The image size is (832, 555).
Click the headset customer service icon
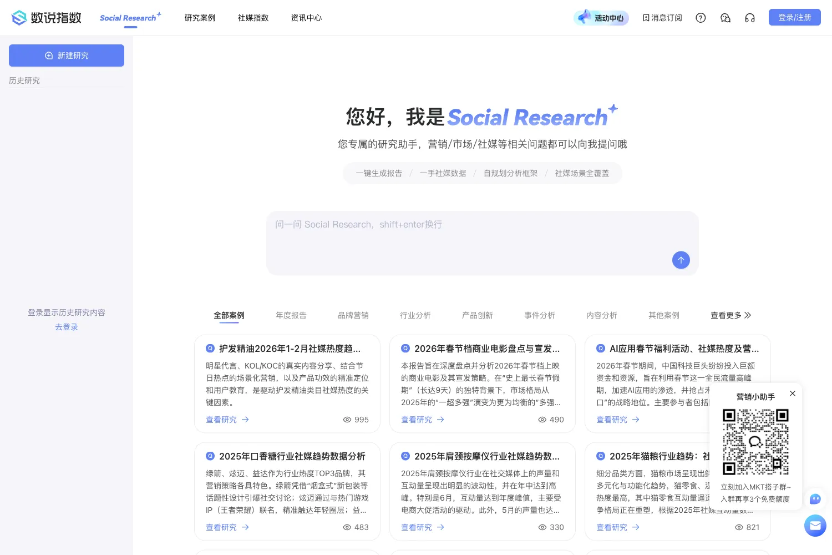(750, 18)
